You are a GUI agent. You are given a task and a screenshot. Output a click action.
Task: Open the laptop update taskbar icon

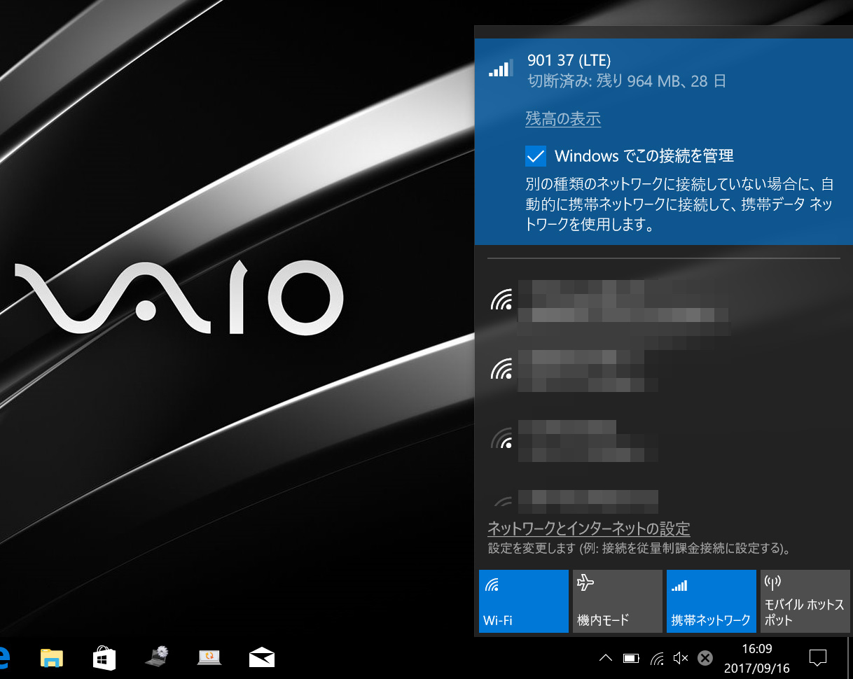pos(209,657)
